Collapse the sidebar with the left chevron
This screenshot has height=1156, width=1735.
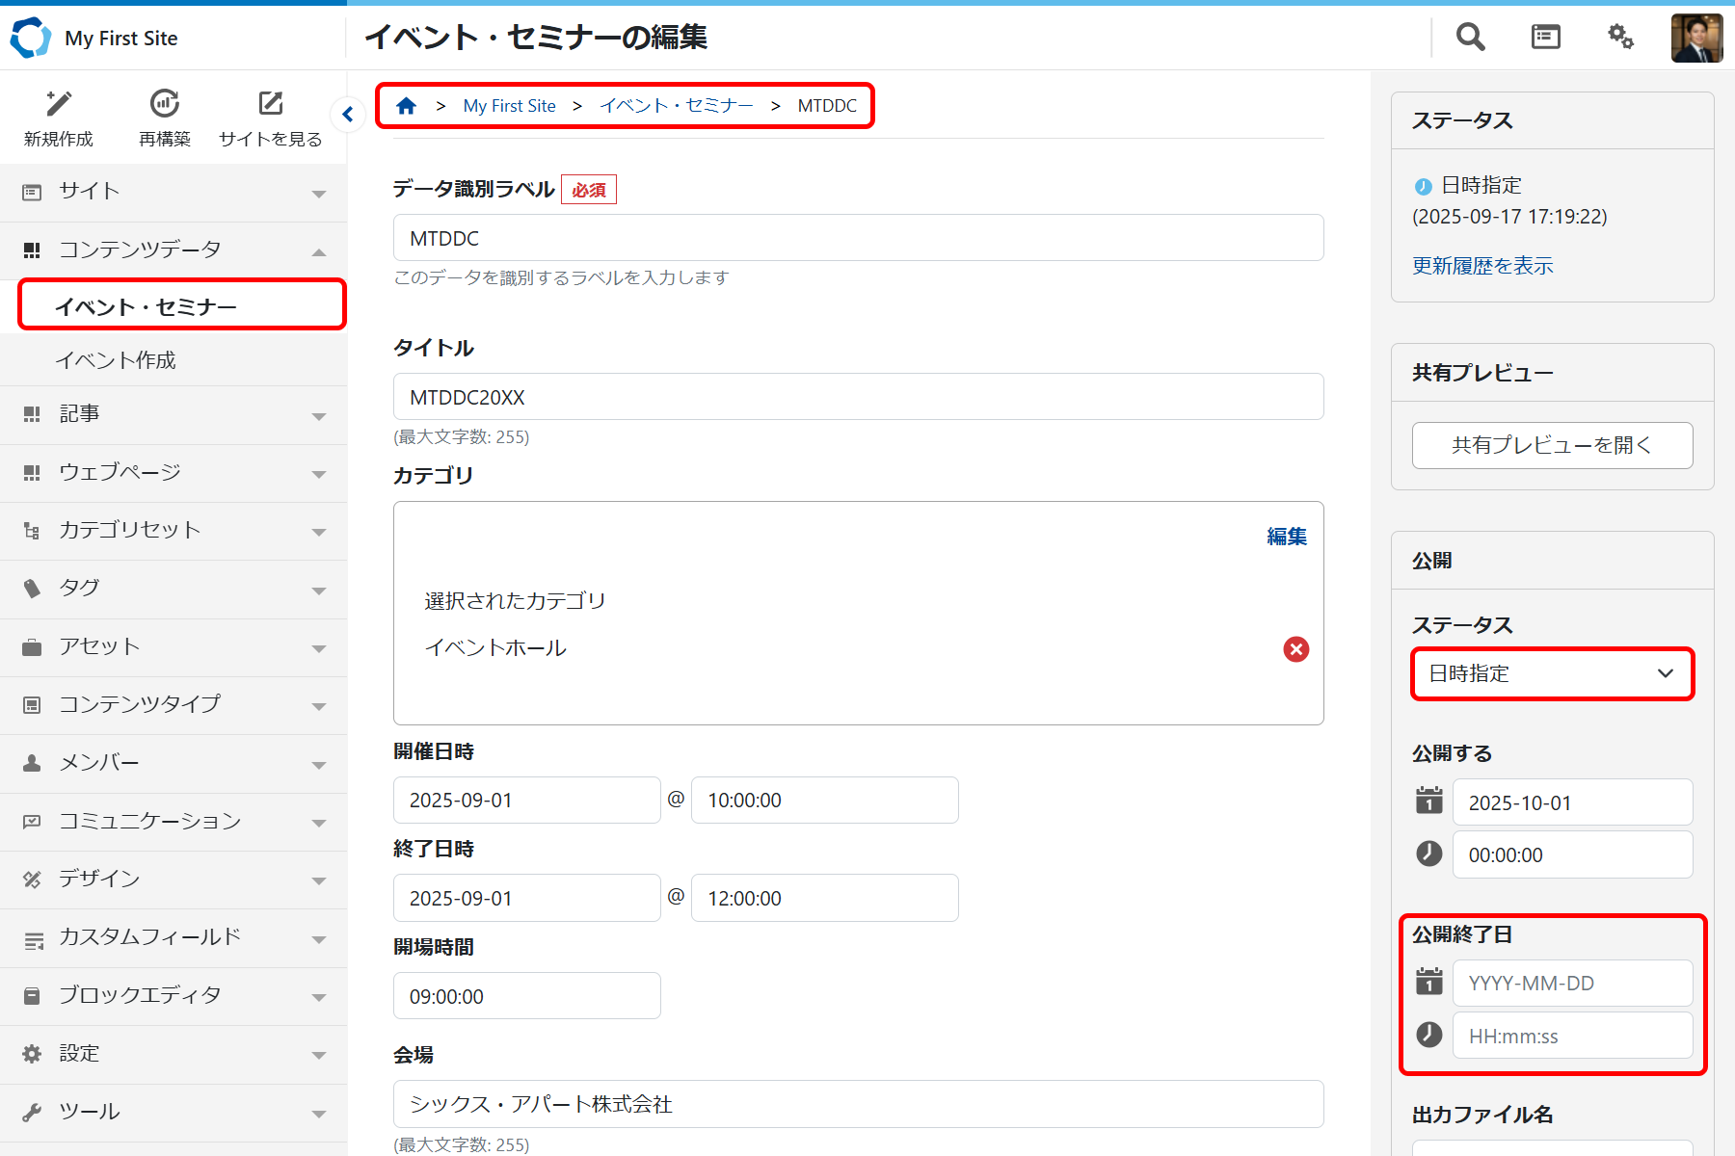(347, 114)
